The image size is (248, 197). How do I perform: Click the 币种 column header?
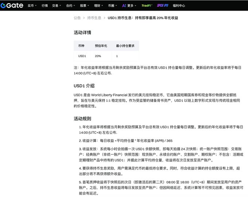pos(81,46)
